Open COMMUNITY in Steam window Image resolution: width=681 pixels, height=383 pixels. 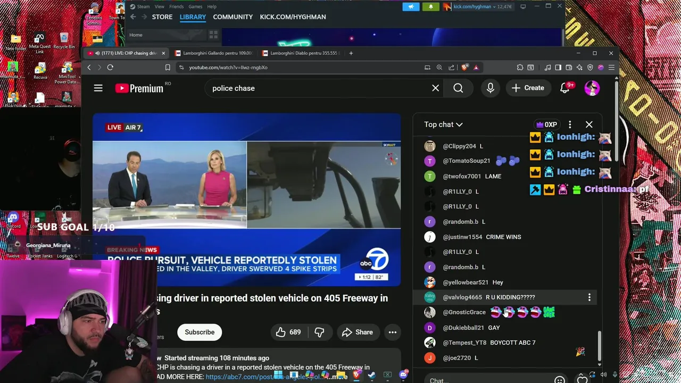233,17
